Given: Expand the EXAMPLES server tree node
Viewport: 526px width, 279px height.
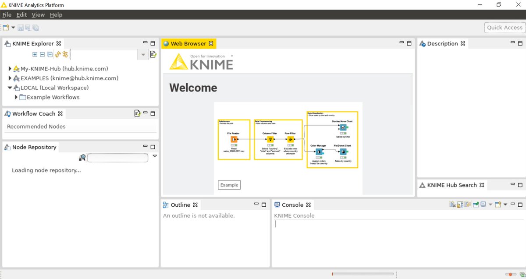Looking at the screenshot, I should (10, 78).
